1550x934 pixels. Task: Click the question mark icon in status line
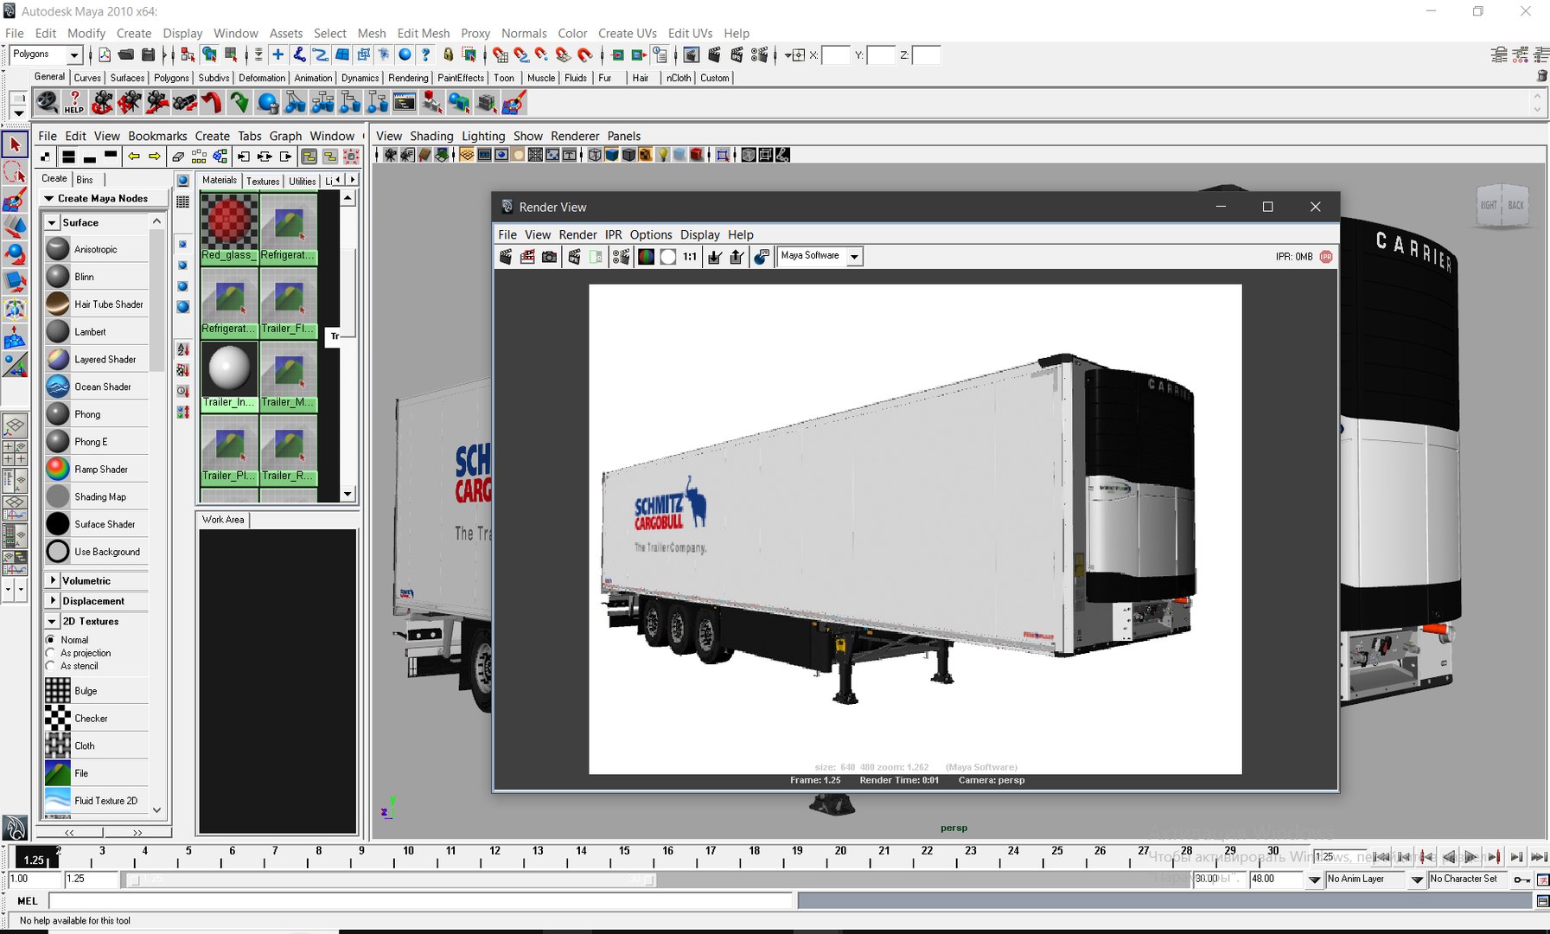point(425,54)
